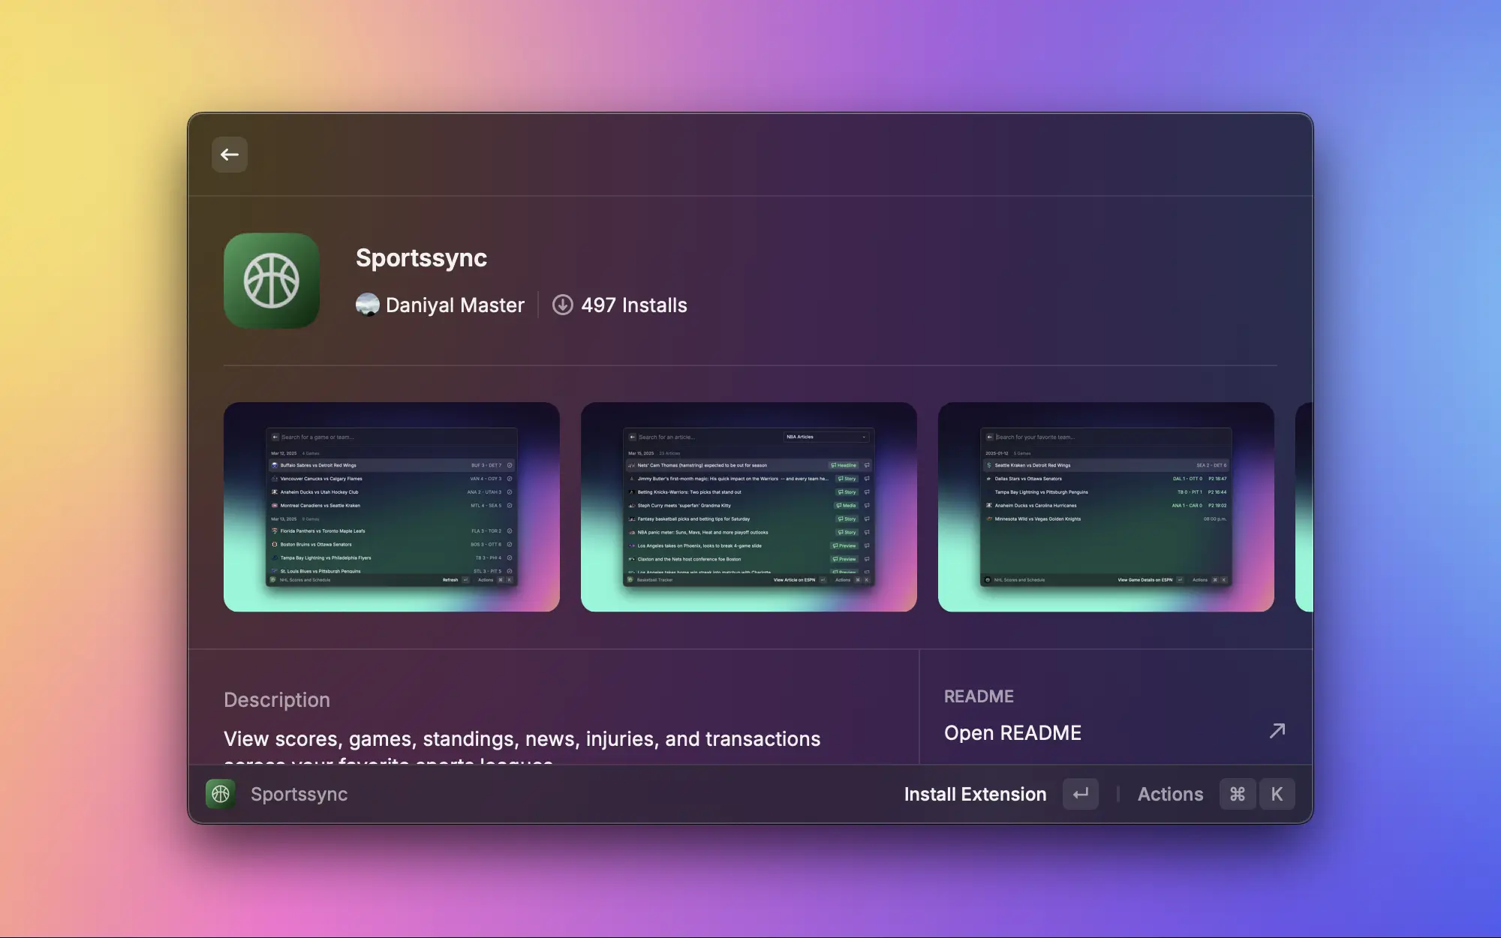Click the large Sportssync basketball app icon
The height and width of the screenshot is (938, 1501).
tap(272, 281)
